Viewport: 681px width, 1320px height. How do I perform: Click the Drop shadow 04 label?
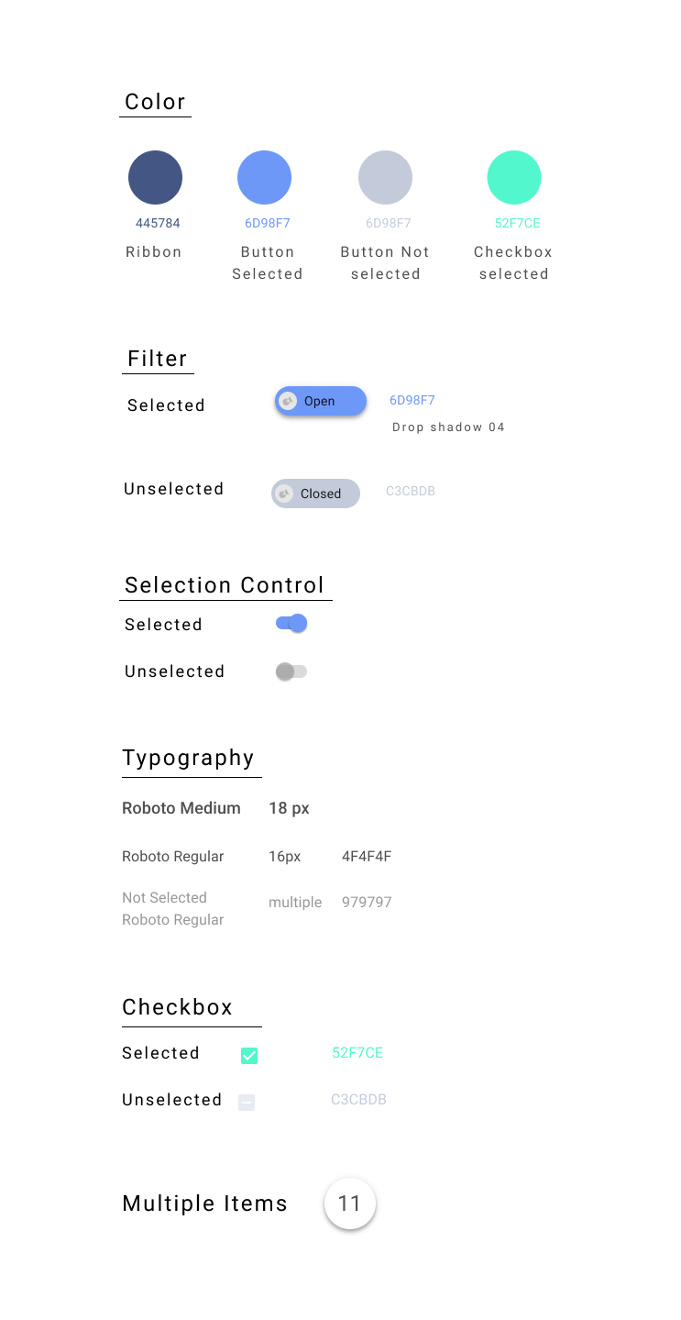(x=448, y=427)
